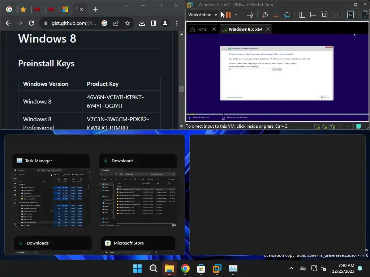
Task: Select the upper Downloads window thumbnail
Action: 138,191
